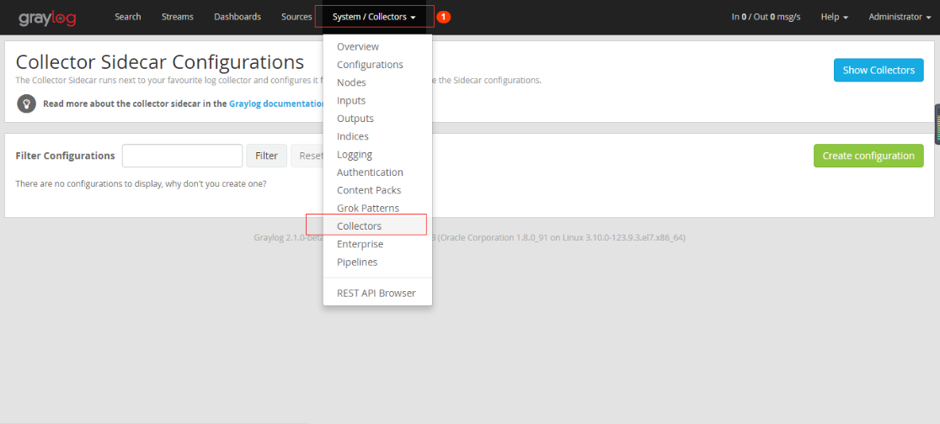This screenshot has height=424, width=940.
Task: Open Sources in the navbar
Action: 296,17
